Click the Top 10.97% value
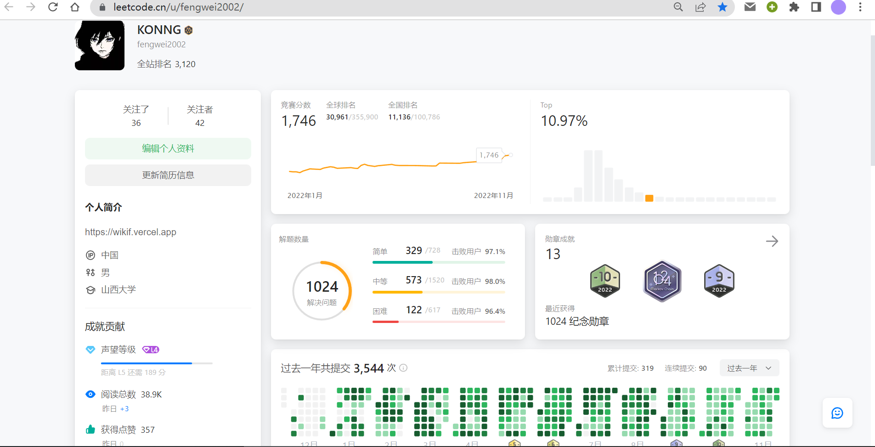This screenshot has height=447, width=875. click(x=564, y=121)
